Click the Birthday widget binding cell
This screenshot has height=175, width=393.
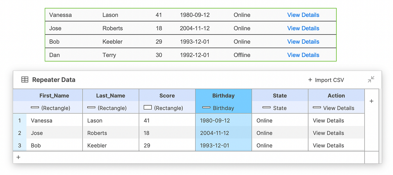[x=223, y=108]
